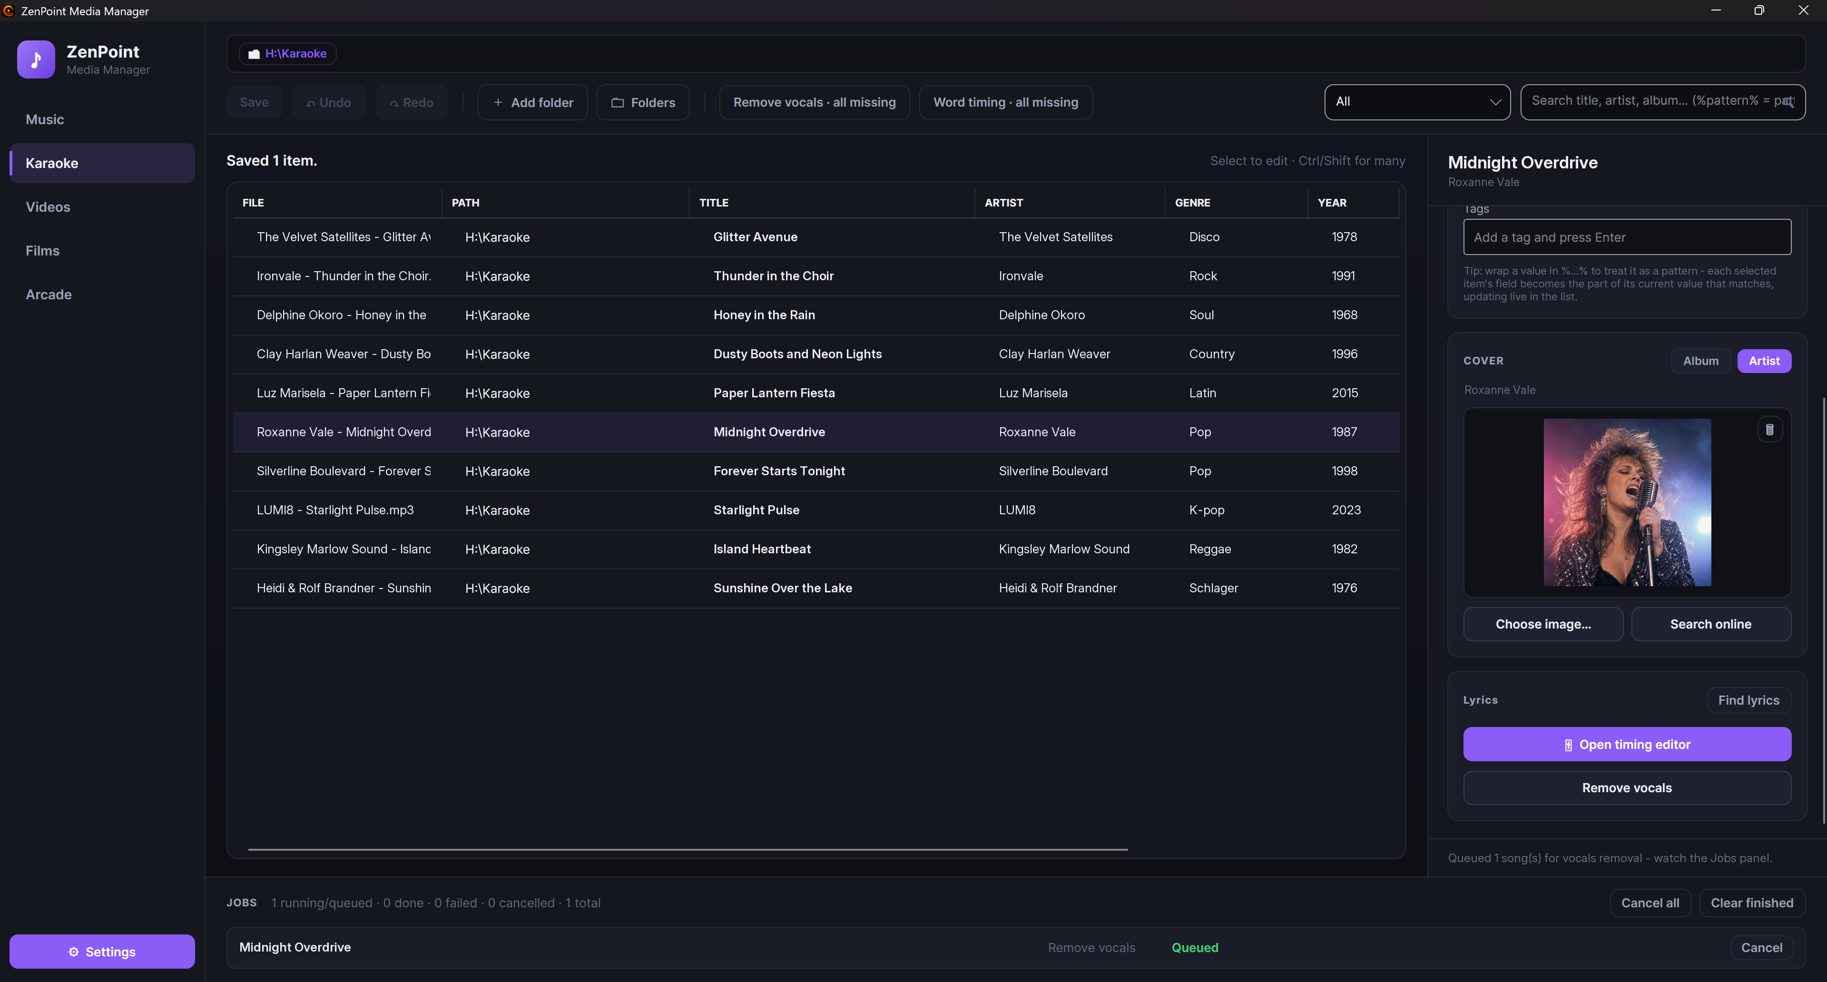Select the Glitter Avenue row
Viewport: 1827px width, 982px height.
tap(815, 237)
